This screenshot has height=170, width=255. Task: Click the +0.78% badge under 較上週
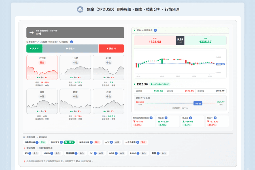[x=162, y=125]
